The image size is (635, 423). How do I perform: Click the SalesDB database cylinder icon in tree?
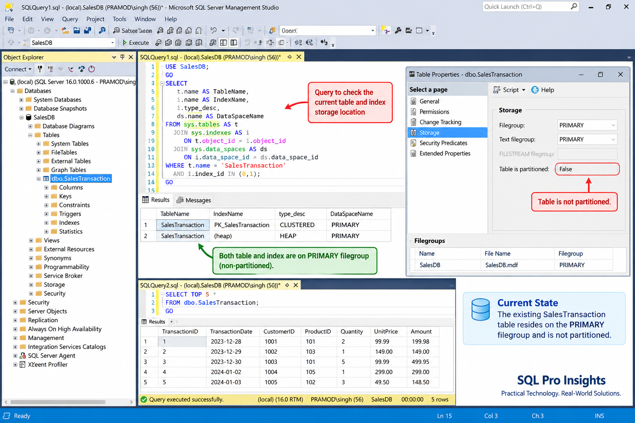click(29, 117)
